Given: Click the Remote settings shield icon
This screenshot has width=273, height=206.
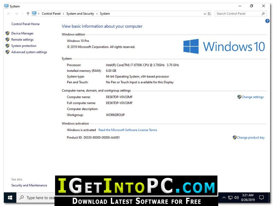Looking at the screenshot, I should [x=7, y=40].
